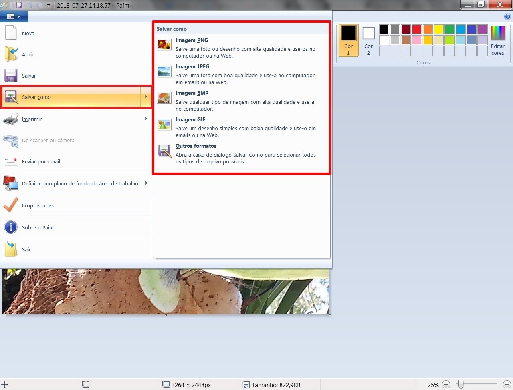Screen dimensions: 513x390
Task: Click the Salvar floppy disk icon
Action: click(x=11, y=76)
